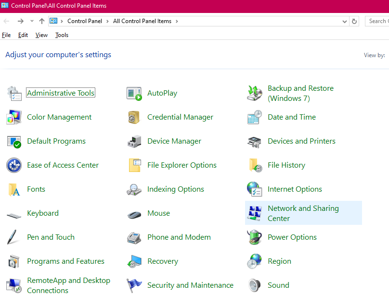This screenshot has height=294, width=389.
Task: Open the Tools menu
Action: click(62, 35)
